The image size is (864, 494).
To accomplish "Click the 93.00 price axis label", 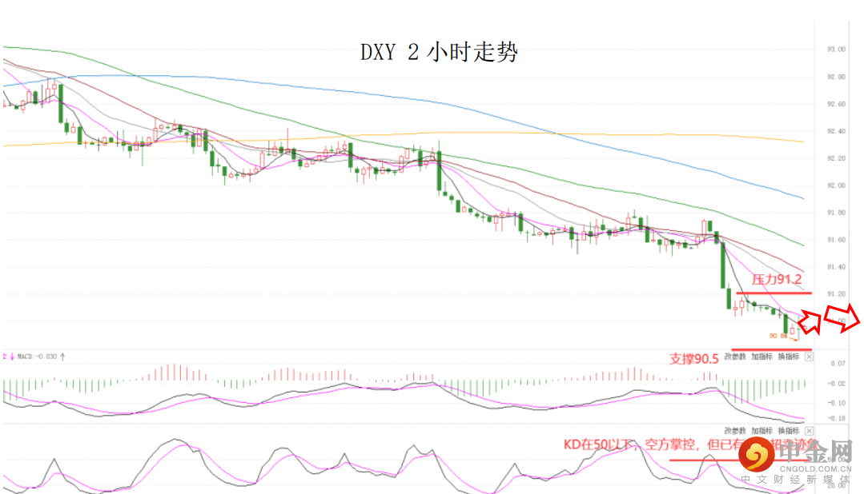I will coord(836,50).
